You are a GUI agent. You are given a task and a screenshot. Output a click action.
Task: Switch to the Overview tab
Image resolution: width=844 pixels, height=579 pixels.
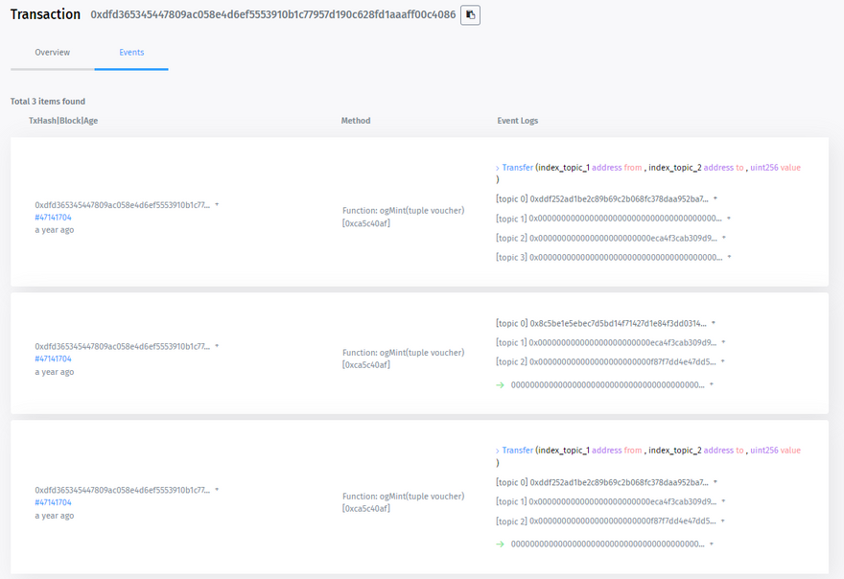pos(52,53)
